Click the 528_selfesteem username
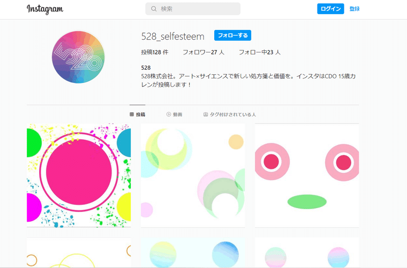 pos(172,36)
